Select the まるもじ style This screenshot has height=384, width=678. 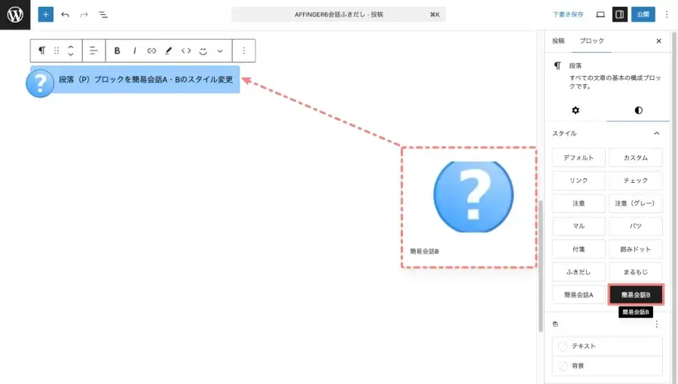(x=635, y=272)
